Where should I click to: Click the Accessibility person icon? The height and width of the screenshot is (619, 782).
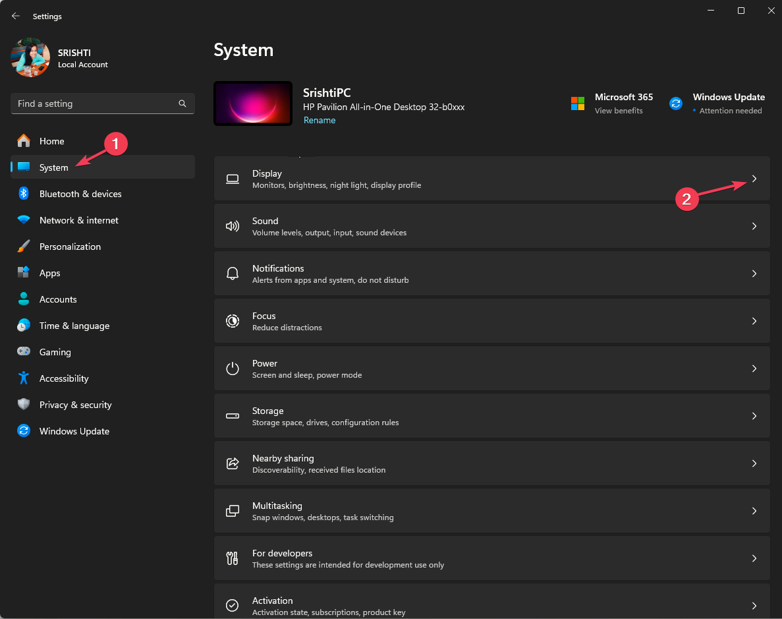click(24, 378)
